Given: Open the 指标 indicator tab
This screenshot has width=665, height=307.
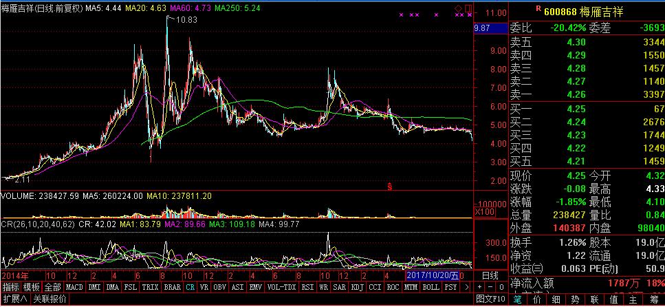Looking at the screenshot, I should coord(12,287).
